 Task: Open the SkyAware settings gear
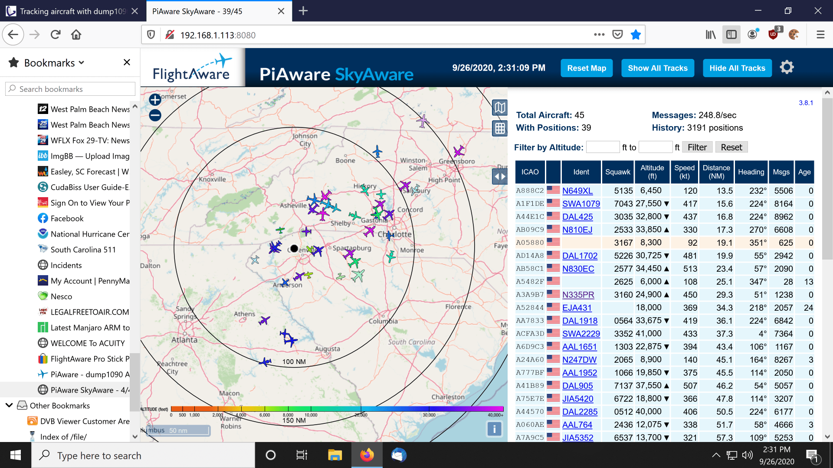[x=787, y=68]
